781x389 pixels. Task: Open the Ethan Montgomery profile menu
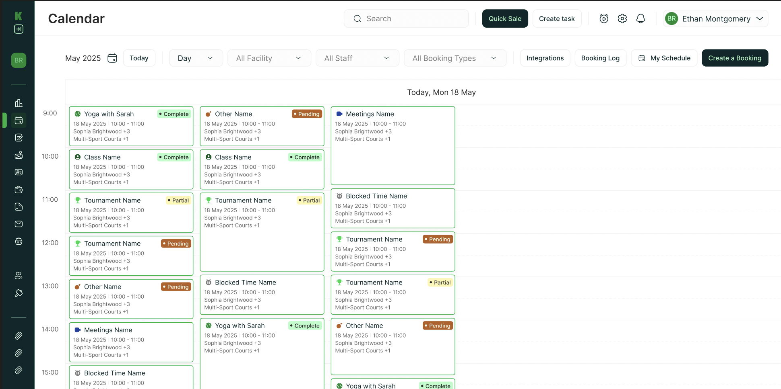[715, 18]
